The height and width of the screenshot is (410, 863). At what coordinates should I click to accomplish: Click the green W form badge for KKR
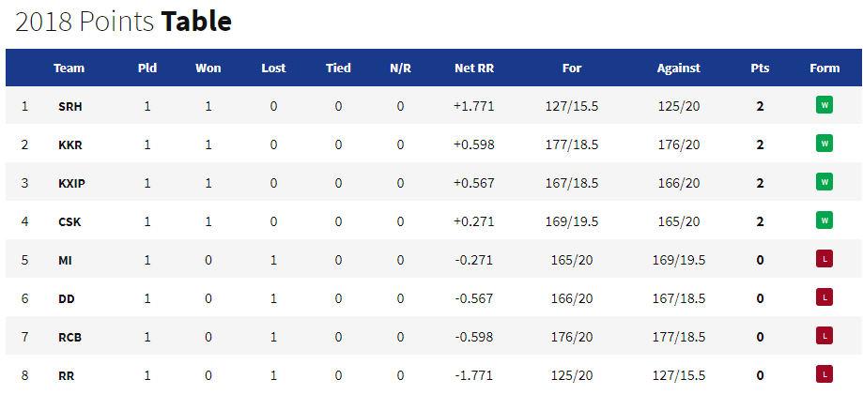pyautogui.click(x=824, y=143)
